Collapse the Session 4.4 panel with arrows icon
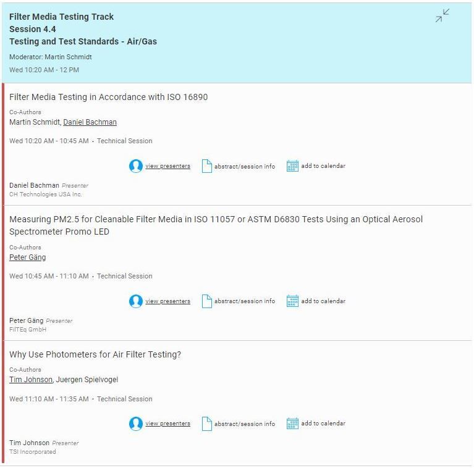 pos(442,16)
